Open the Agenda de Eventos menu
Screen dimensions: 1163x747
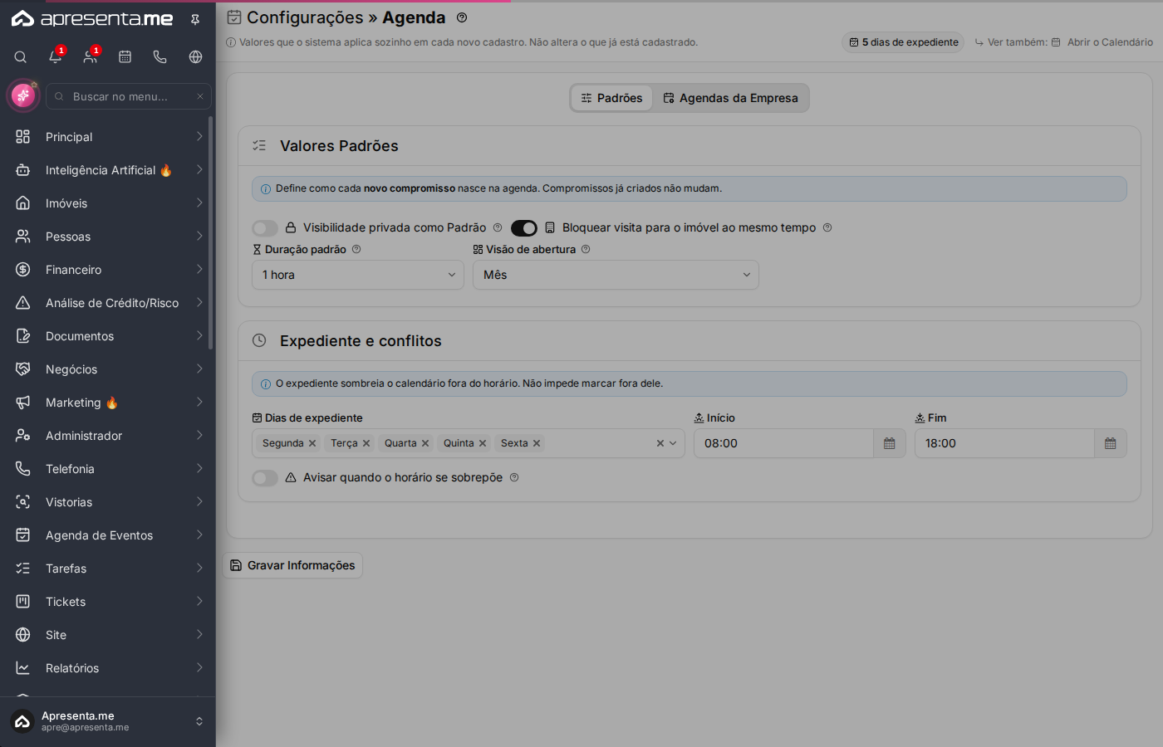click(x=108, y=535)
